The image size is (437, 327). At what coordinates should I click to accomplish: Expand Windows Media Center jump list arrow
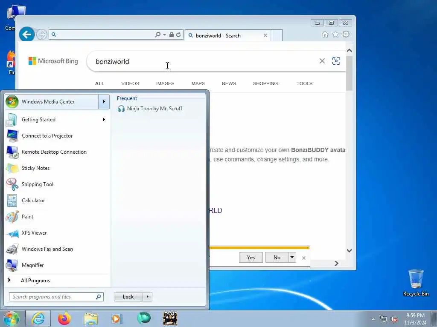pyautogui.click(x=104, y=102)
